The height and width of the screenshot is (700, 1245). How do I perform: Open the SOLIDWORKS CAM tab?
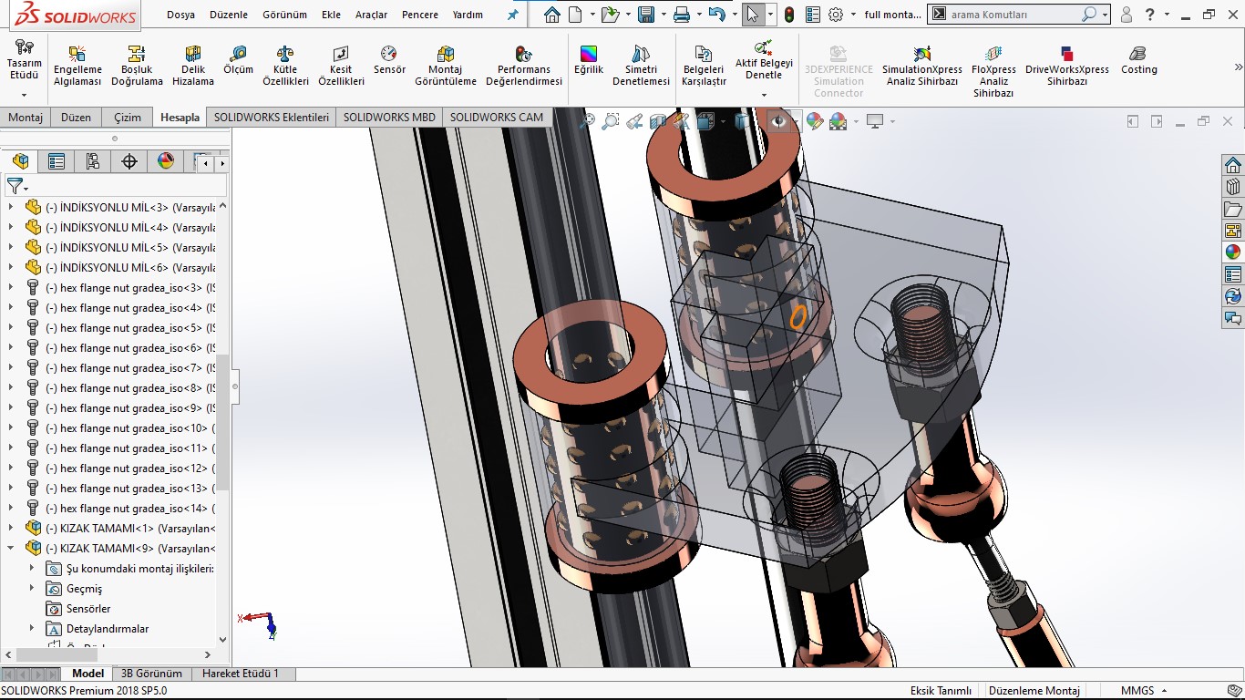click(x=496, y=118)
